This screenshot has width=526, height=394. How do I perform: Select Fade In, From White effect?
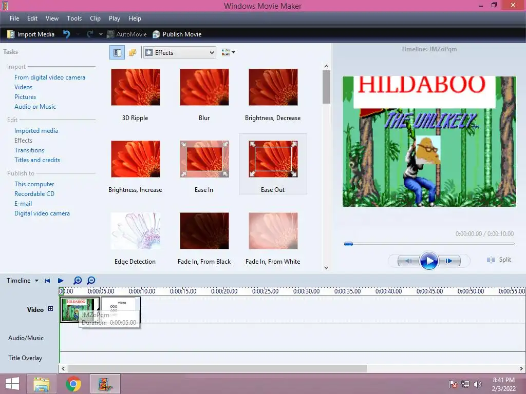pyautogui.click(x=273, y=238)
